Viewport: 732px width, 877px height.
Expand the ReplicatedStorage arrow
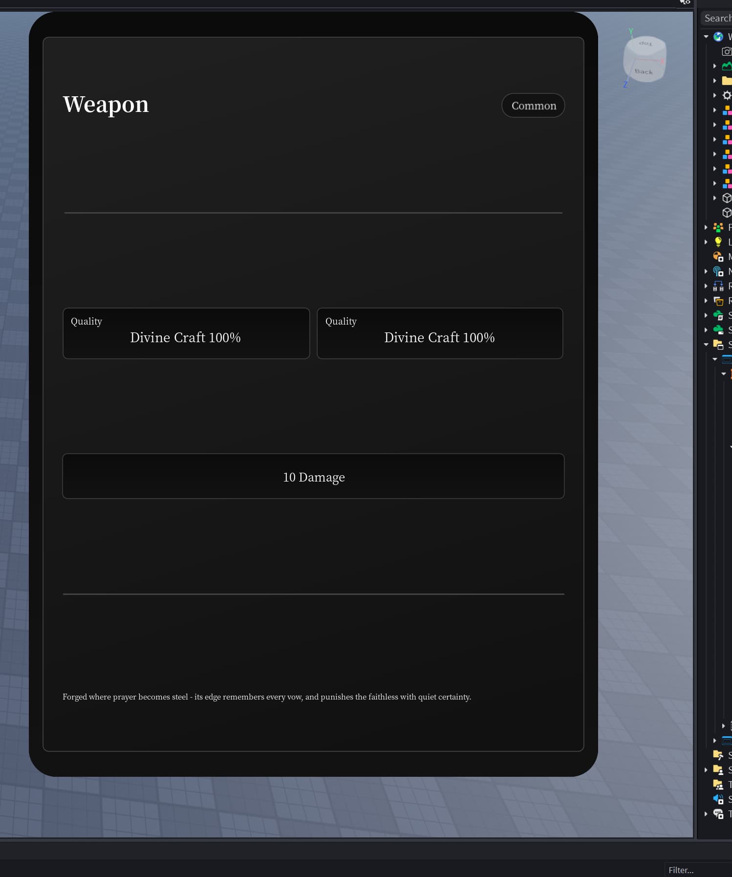point(706,301)
